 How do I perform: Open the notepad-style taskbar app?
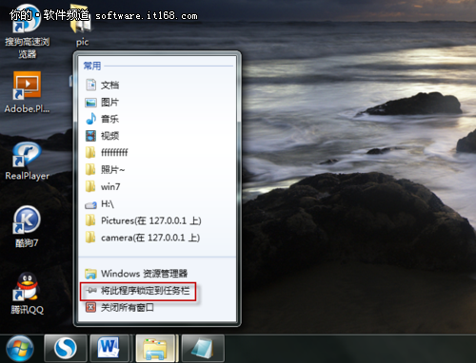(203, 349)
